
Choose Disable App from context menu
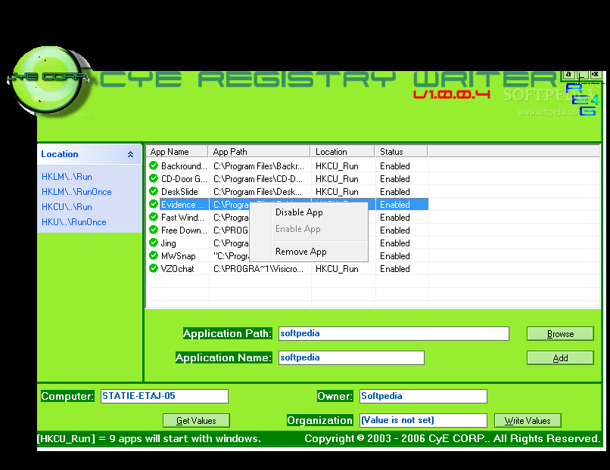299,212
